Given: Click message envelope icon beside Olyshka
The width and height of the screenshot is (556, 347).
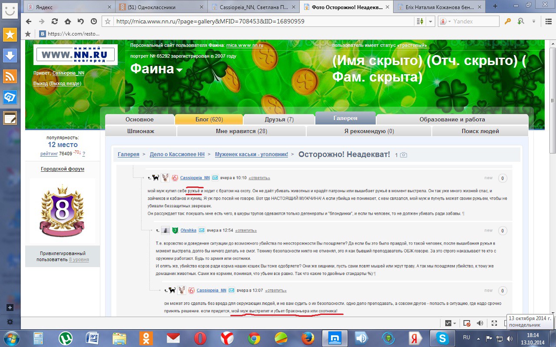Looking at the screenshot, I should (202, 230).
